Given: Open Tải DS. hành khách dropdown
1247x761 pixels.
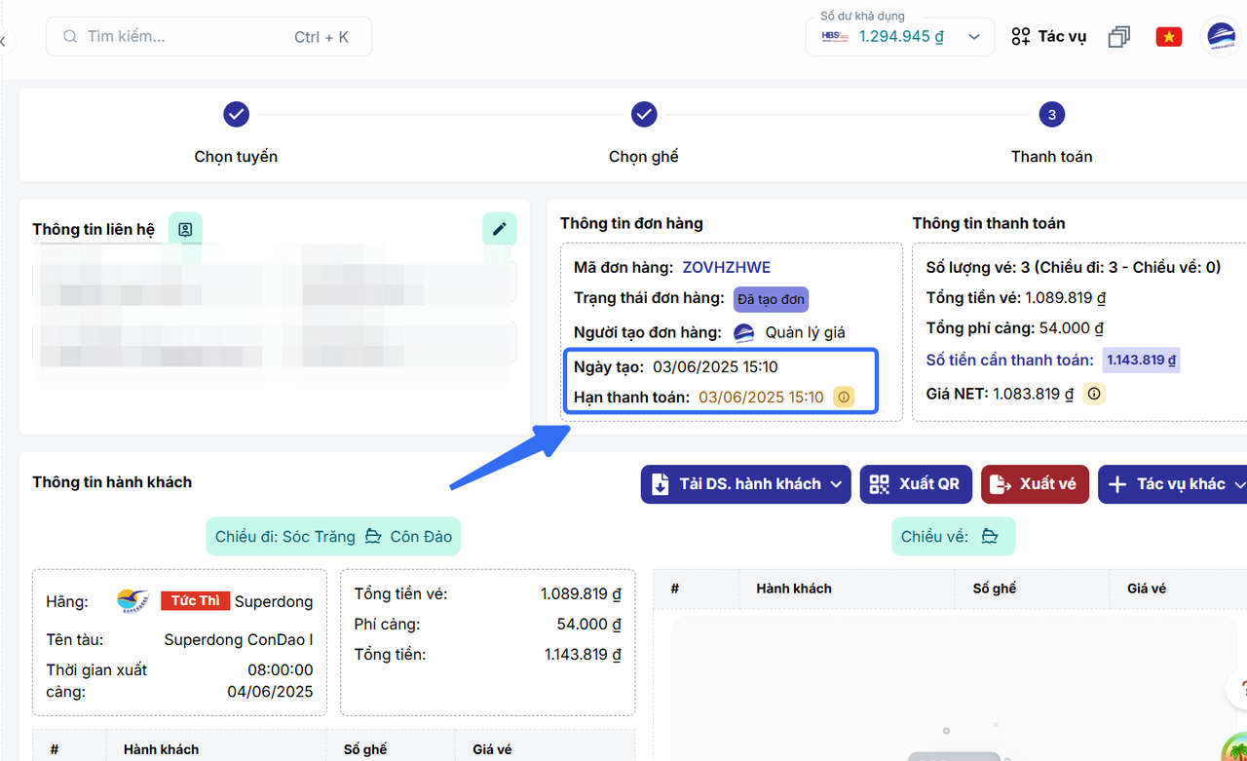Looking at the screenshot, I should (745, 484).
